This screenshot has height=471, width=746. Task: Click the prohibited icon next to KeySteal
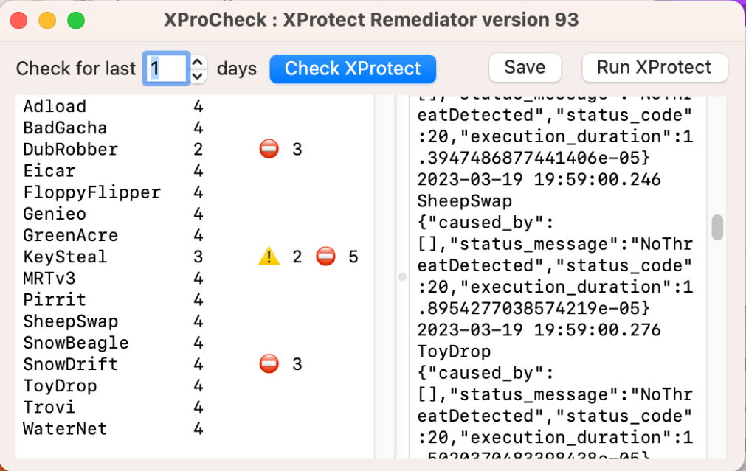pos(325,256)
